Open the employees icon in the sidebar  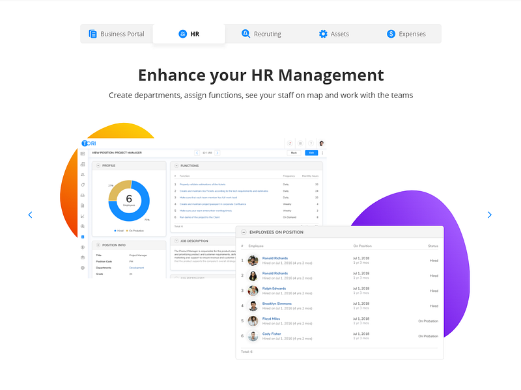(x=83, y=175)
